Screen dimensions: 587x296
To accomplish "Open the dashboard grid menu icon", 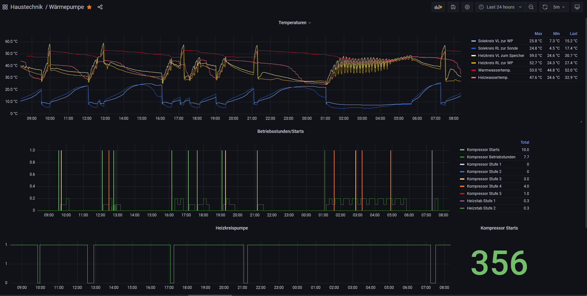I will click(x=5, y=7).
